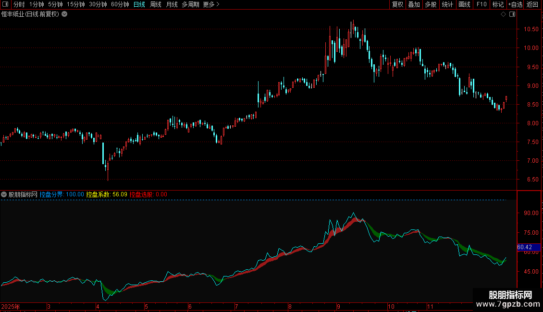Expand the 股朋指标网 indicator dropdown arrow

pos(4,194)
